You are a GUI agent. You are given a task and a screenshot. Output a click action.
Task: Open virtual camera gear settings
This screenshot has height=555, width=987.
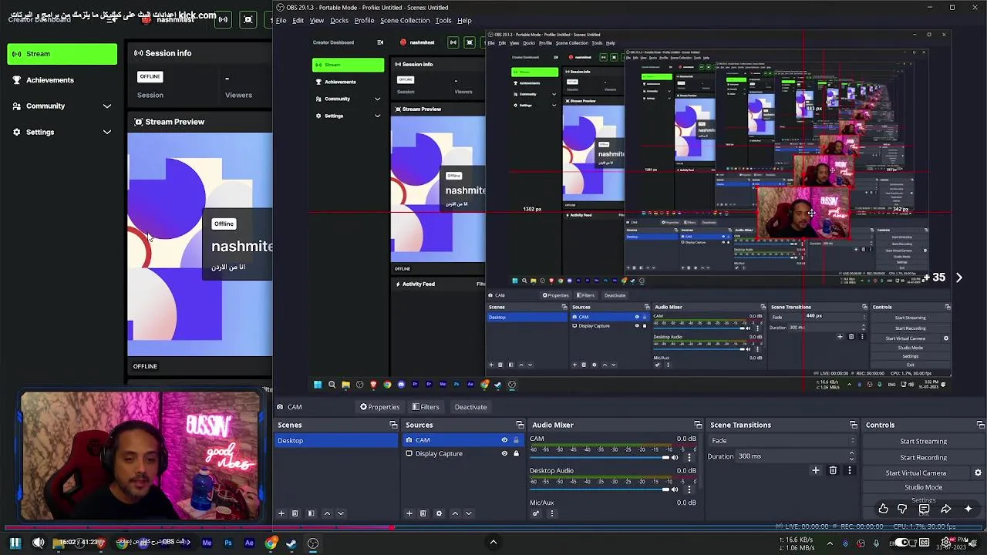(978, 473)
